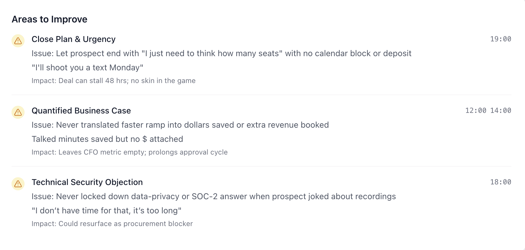
Task: Open the Close Plan & Urgency title
Action: coord(74,39)
